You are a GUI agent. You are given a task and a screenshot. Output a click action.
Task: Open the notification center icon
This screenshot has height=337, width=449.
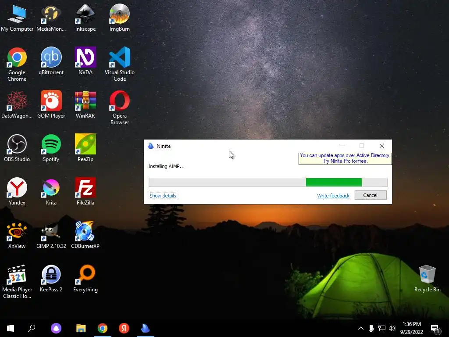[435, 329]
